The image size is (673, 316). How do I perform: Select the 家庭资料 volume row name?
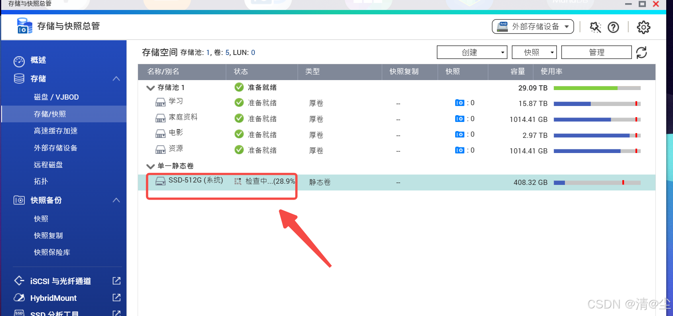[x=183, y=117]
